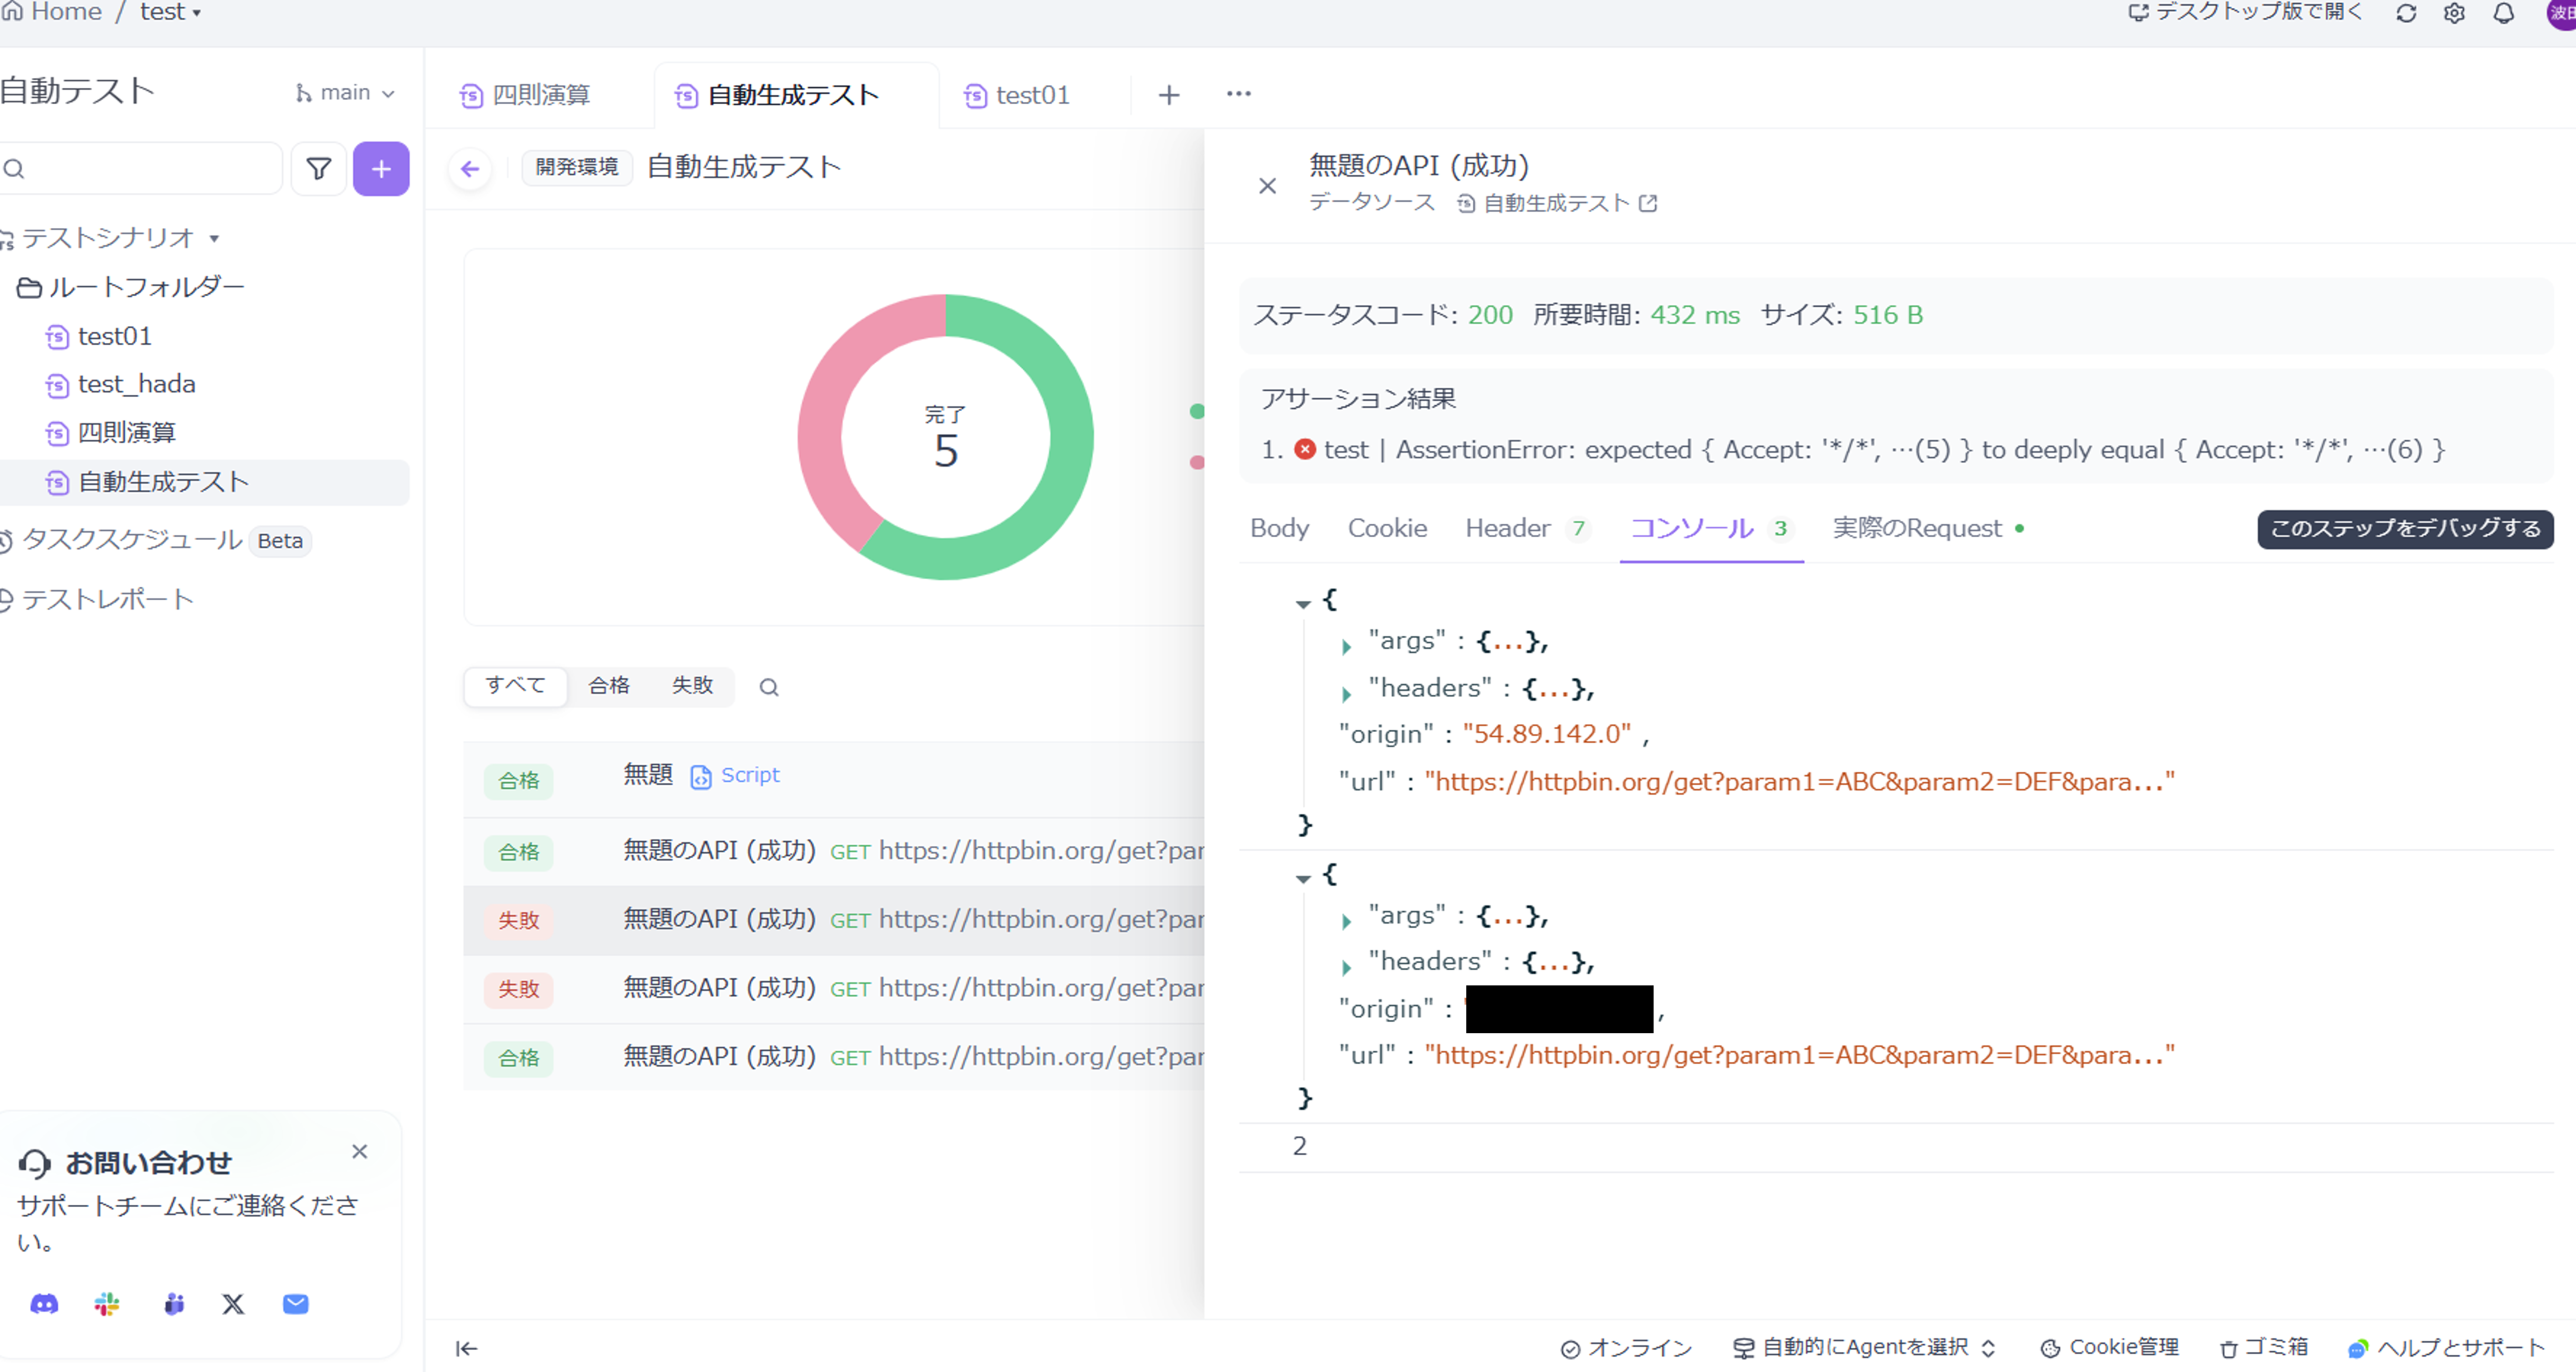Open Slack support icon
This screenshot has width=2576, height=1372.
click(107, 1304)
